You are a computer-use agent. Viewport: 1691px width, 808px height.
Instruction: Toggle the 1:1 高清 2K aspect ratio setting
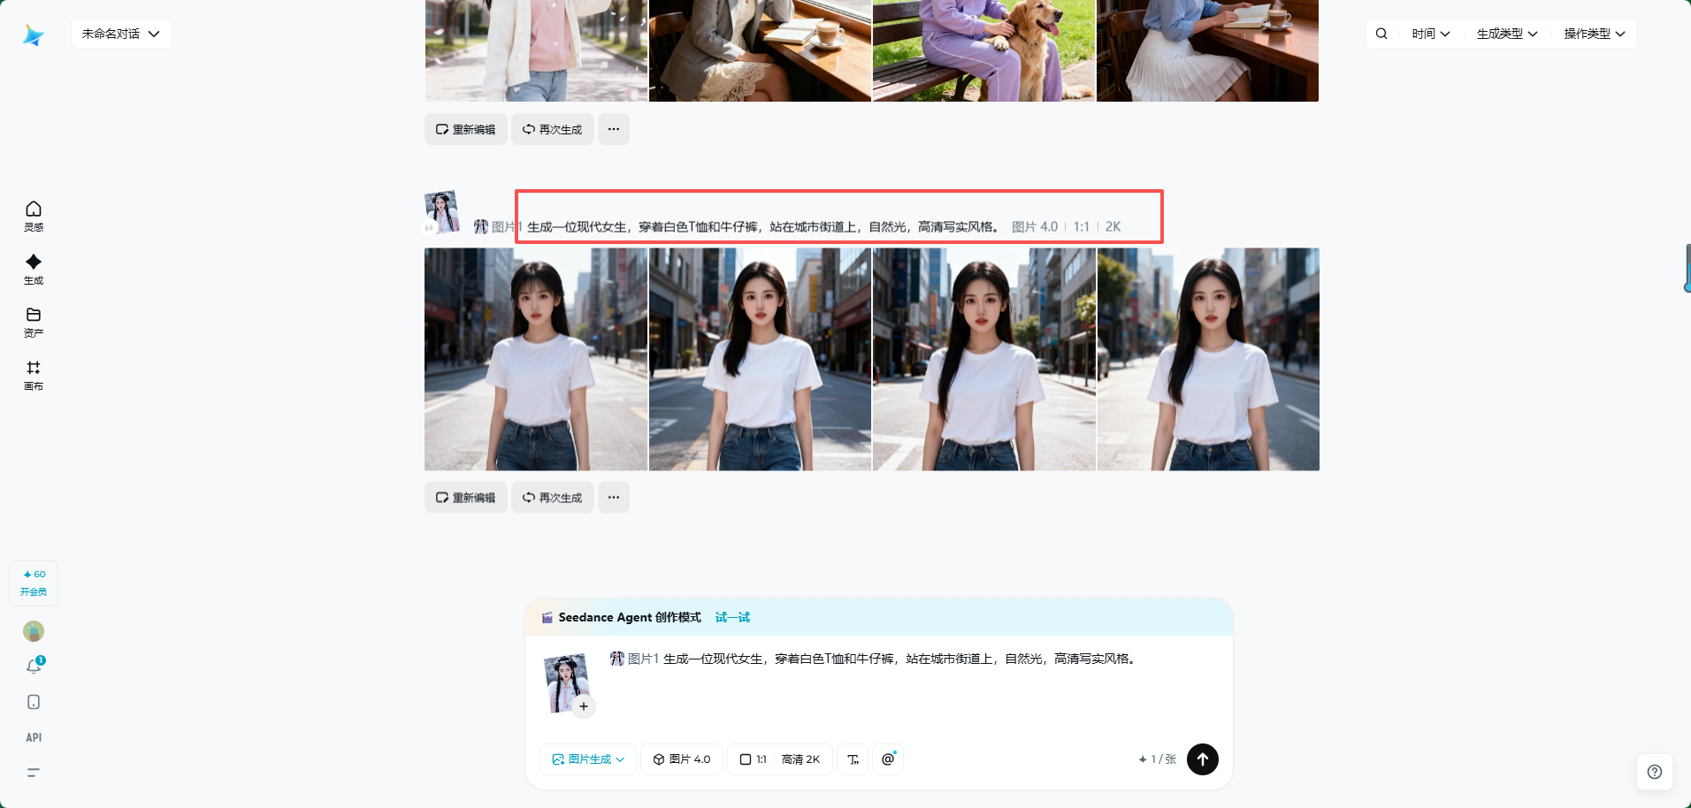pos(779,758)
